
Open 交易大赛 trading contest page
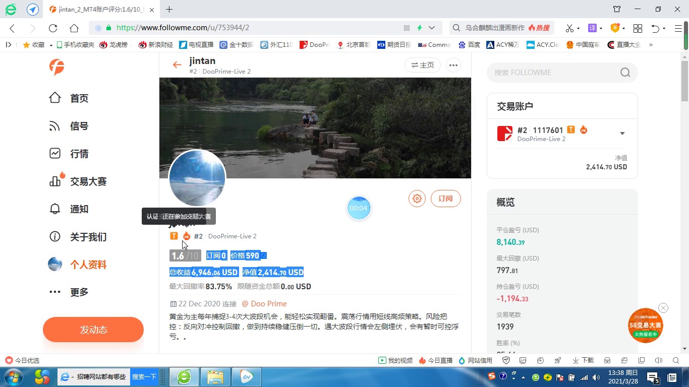(78, 181)
